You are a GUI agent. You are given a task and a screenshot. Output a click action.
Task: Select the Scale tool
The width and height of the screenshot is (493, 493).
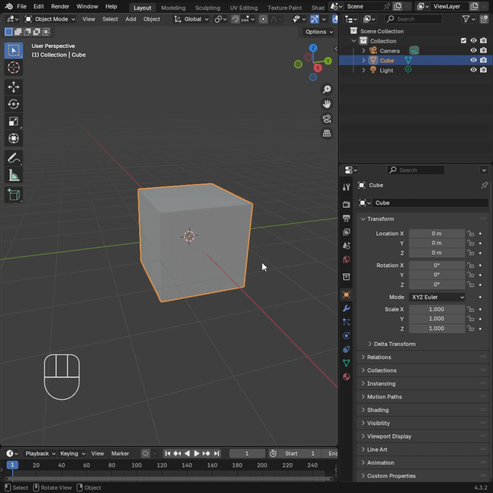pos(14,121)
